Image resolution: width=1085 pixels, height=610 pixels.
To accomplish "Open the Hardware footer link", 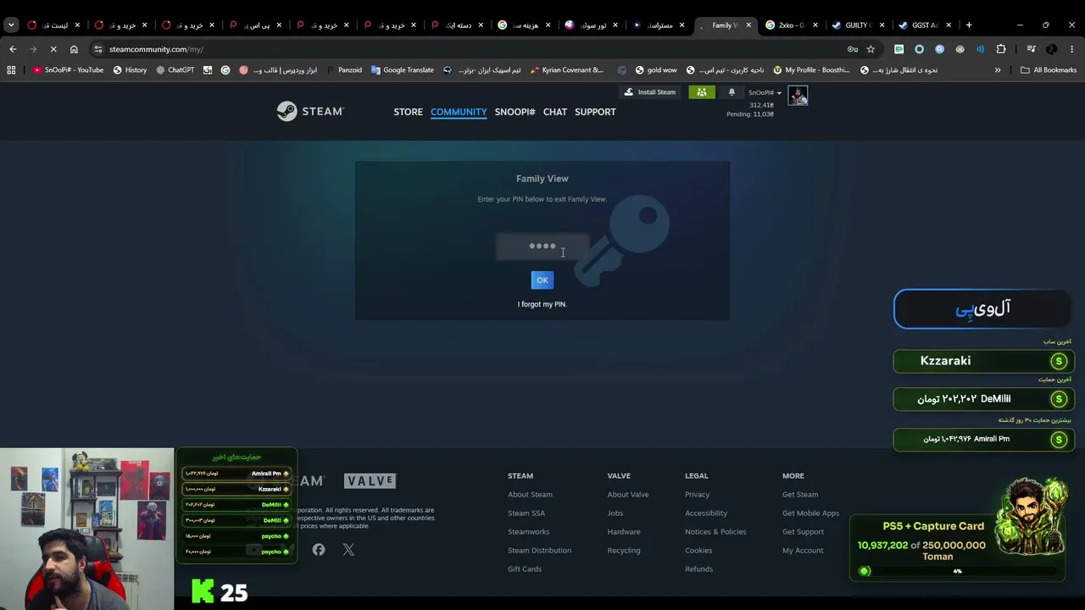I will click(624, 532).
